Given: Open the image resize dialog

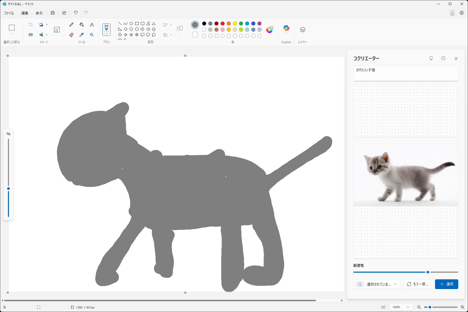Looking at the screenshot, I should click(57, 29).
